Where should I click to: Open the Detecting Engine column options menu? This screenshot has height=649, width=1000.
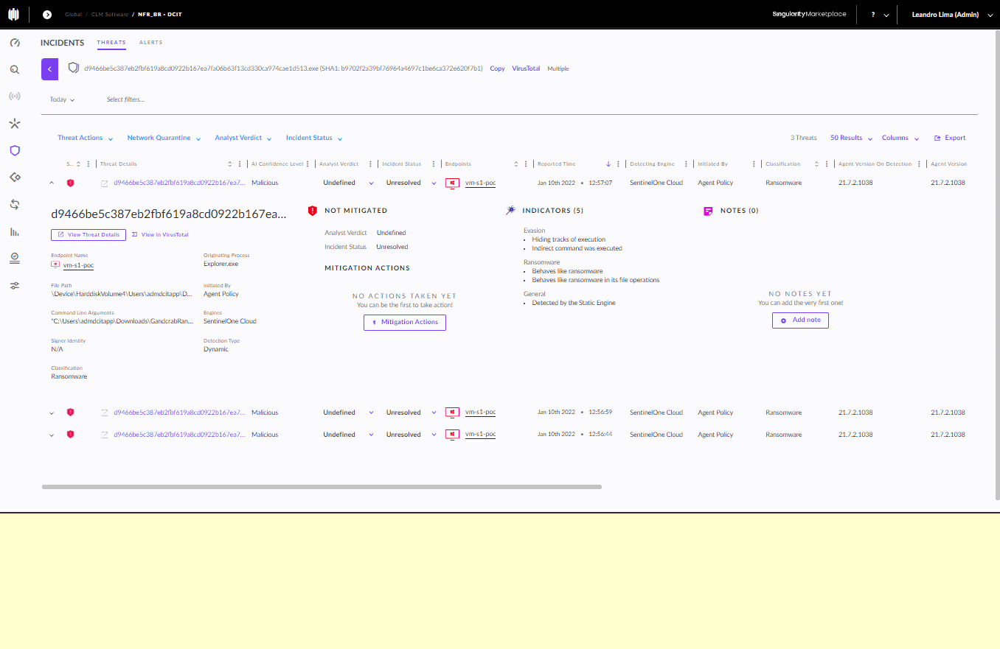pos(686,164)
